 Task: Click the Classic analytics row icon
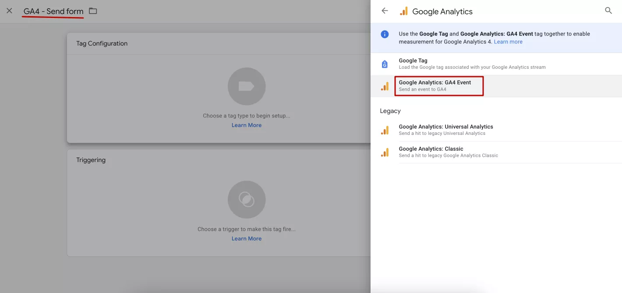point(385,152)
